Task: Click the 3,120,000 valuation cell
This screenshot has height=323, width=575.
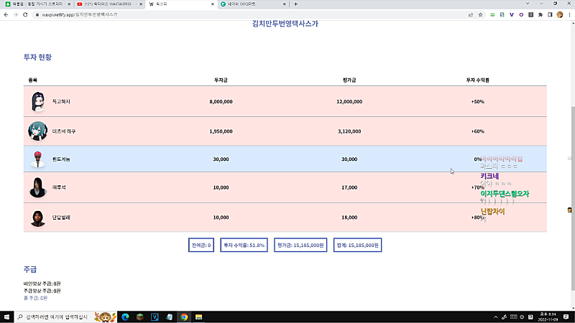Action: coord(349,131)
